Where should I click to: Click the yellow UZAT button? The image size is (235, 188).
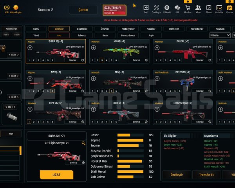56,175
